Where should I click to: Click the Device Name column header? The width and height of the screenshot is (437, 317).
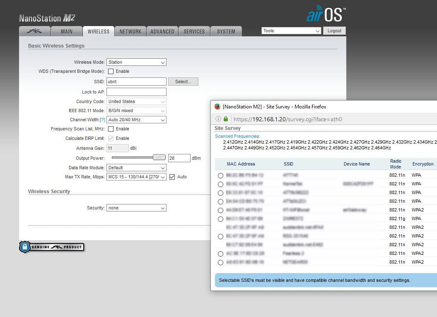click(x=357, y=164)
